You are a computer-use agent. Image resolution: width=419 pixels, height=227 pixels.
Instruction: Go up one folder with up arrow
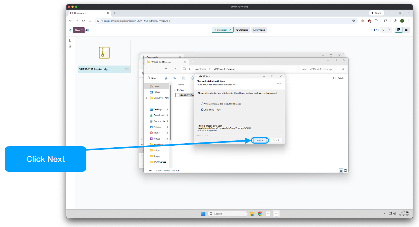point(166,69)
